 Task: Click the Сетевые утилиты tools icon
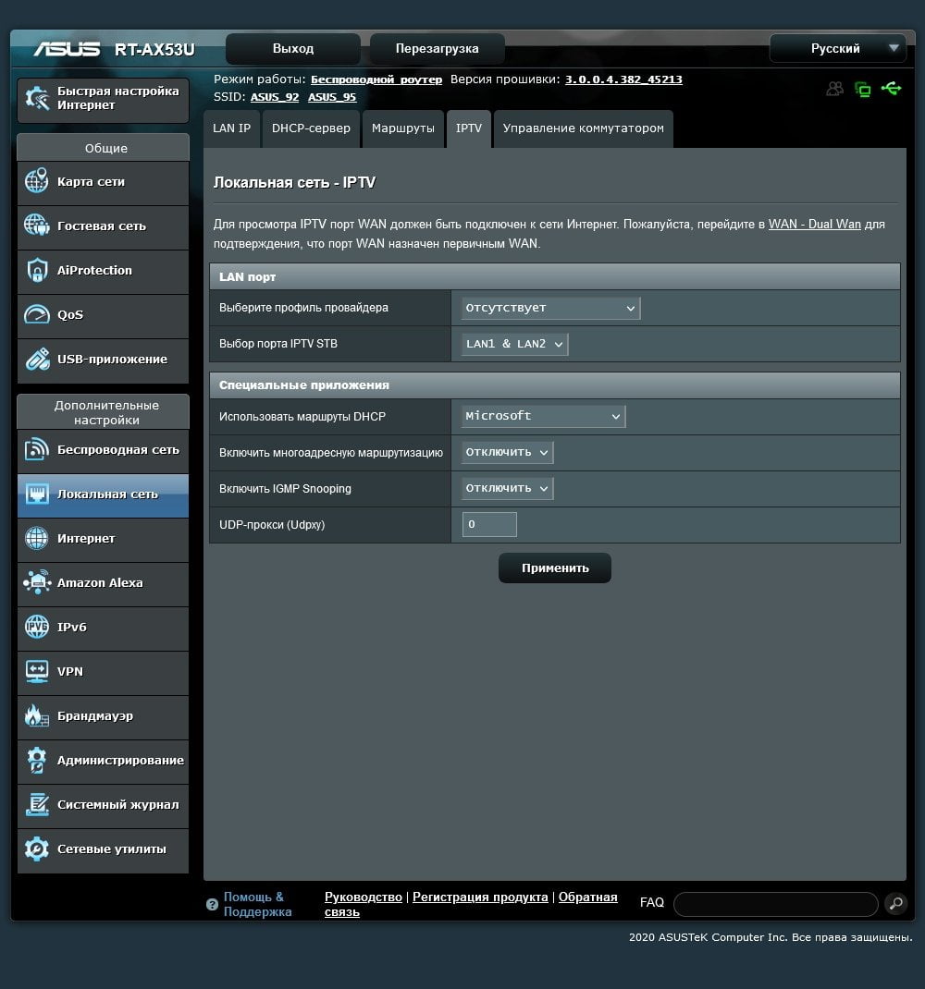click(x=37, y=849)
